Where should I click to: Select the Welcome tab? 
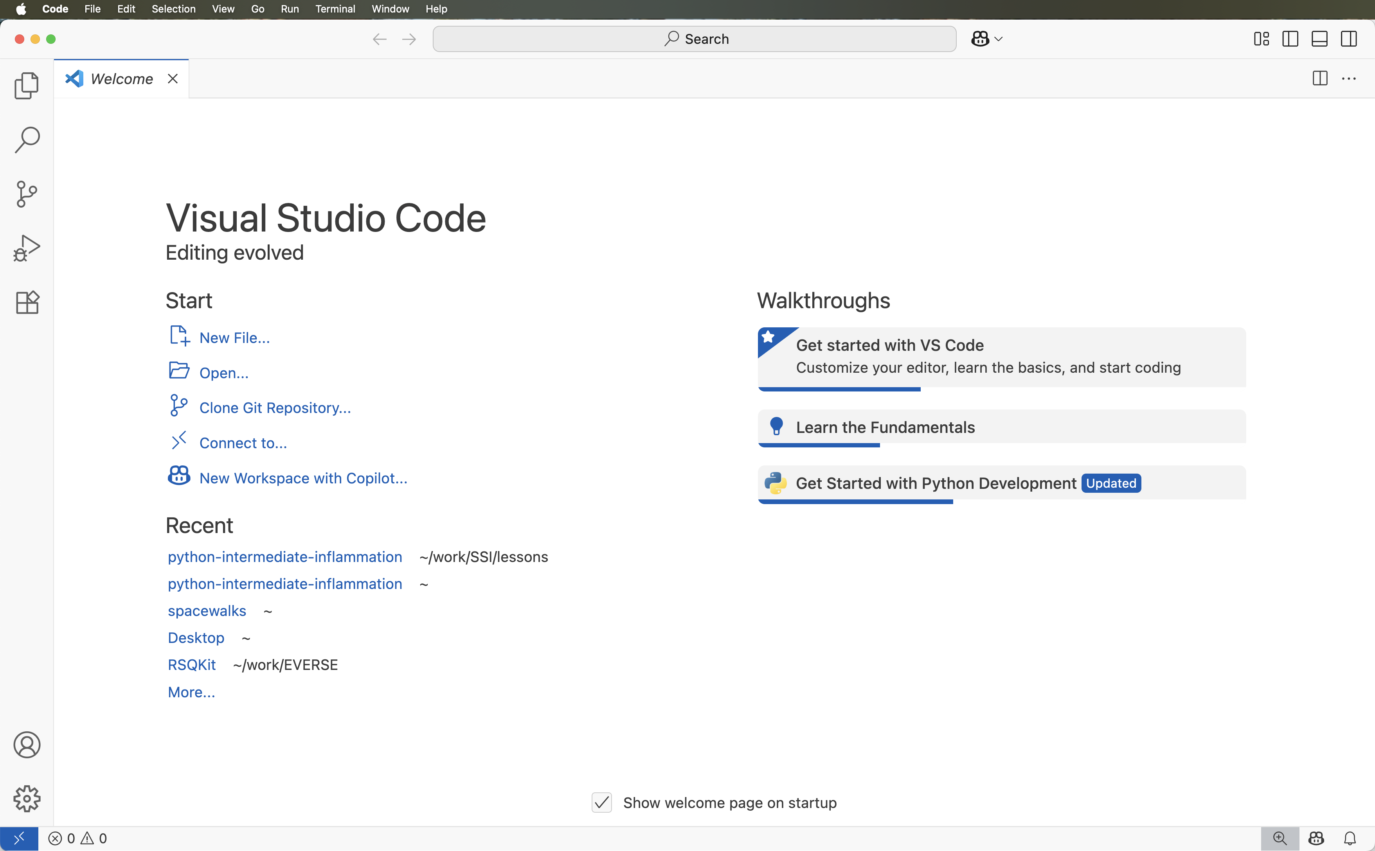click(x=121, y=79)
